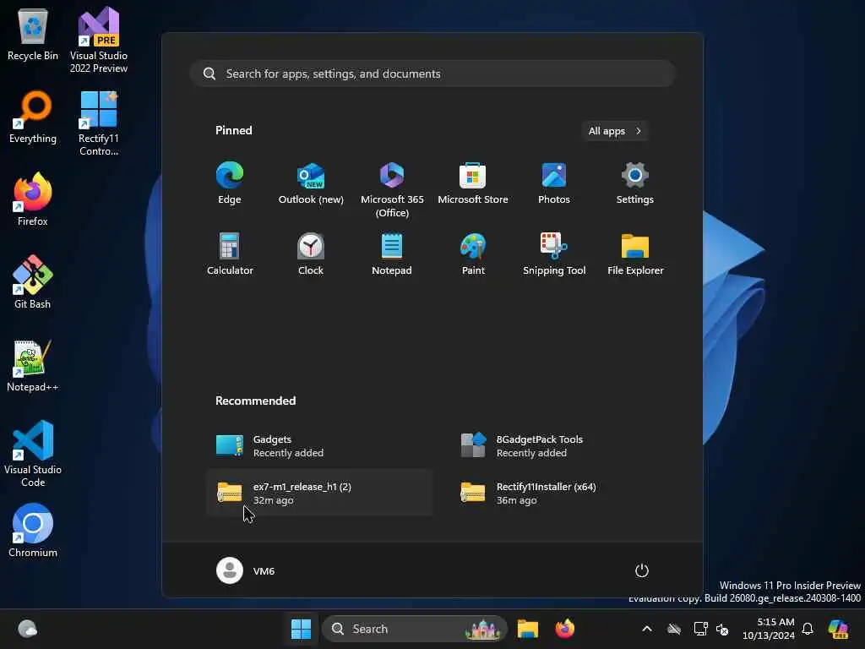
Task: Focus the Start menu search box
Action: click(x=432, y=74)
